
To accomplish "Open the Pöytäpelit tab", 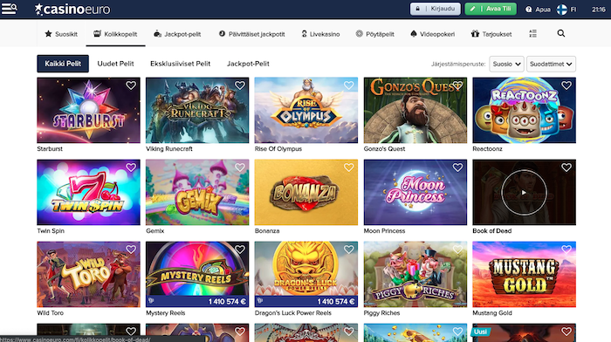I will point(374,34).
